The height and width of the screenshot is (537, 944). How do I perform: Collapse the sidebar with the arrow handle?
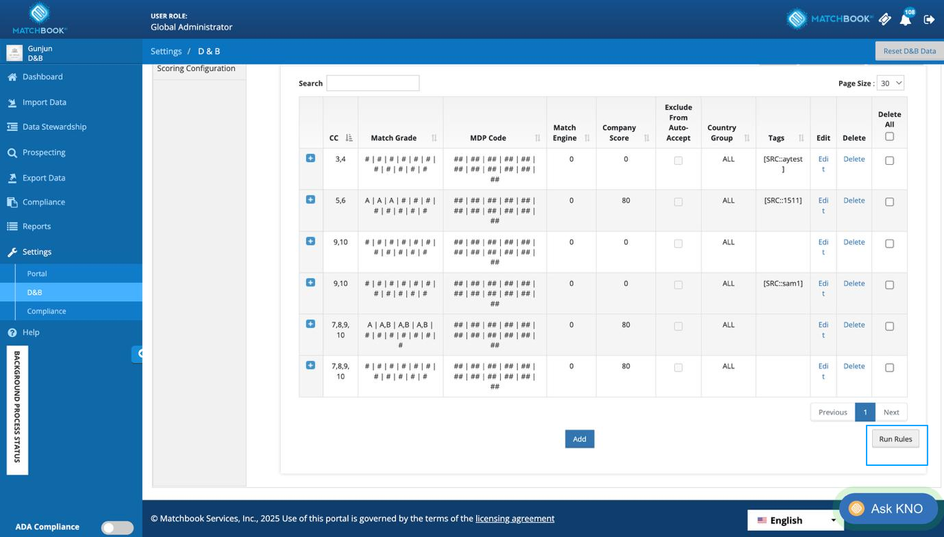138,354
